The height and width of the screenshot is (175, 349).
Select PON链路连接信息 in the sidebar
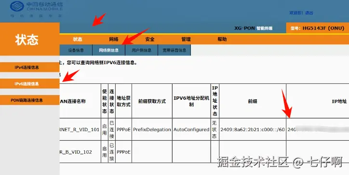(29, 100)
